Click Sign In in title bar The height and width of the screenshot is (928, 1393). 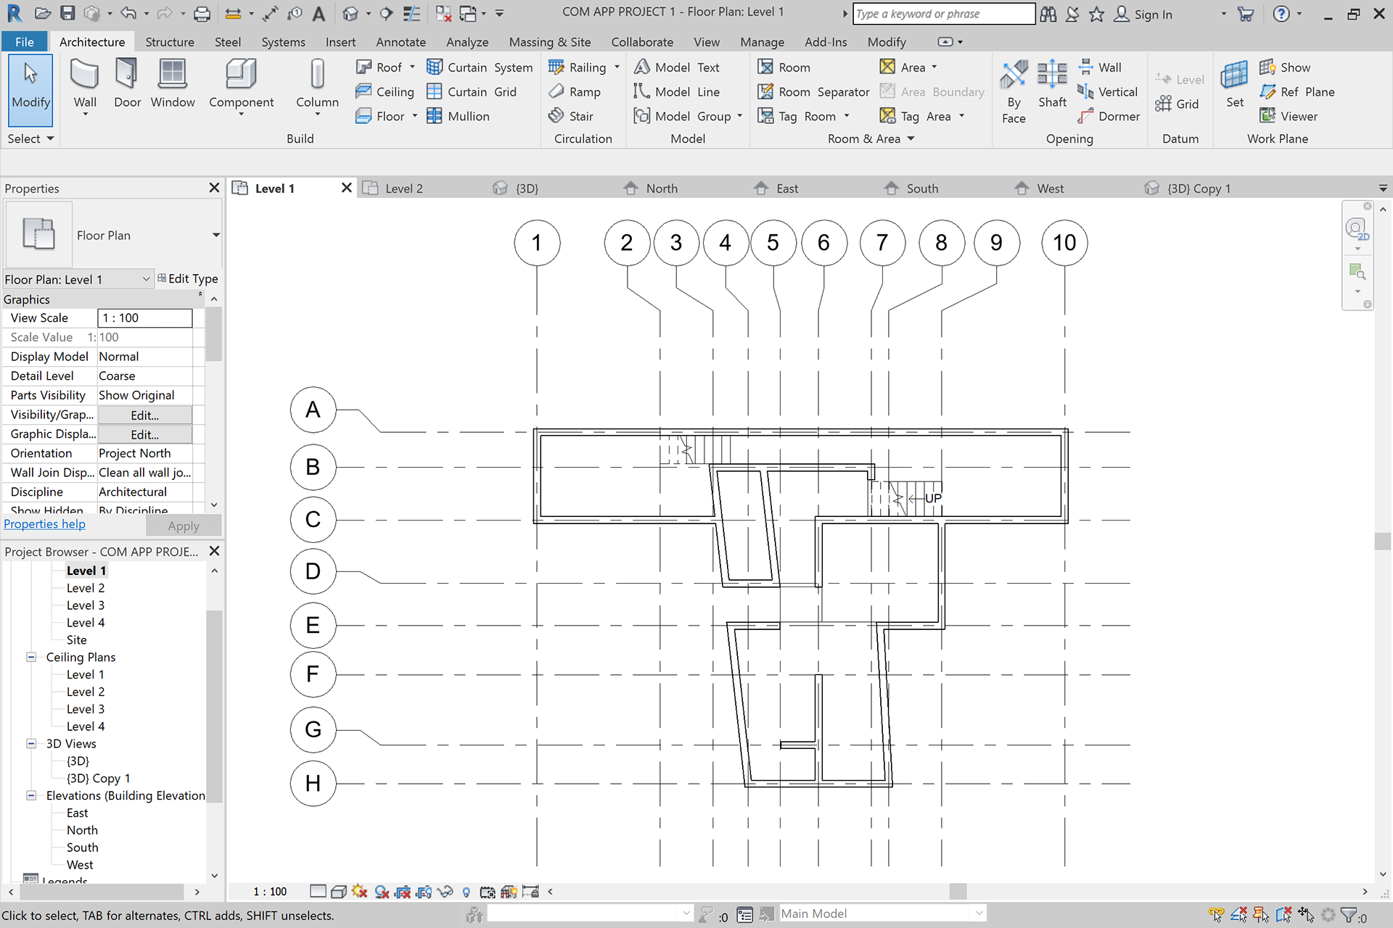[1143, 14]
